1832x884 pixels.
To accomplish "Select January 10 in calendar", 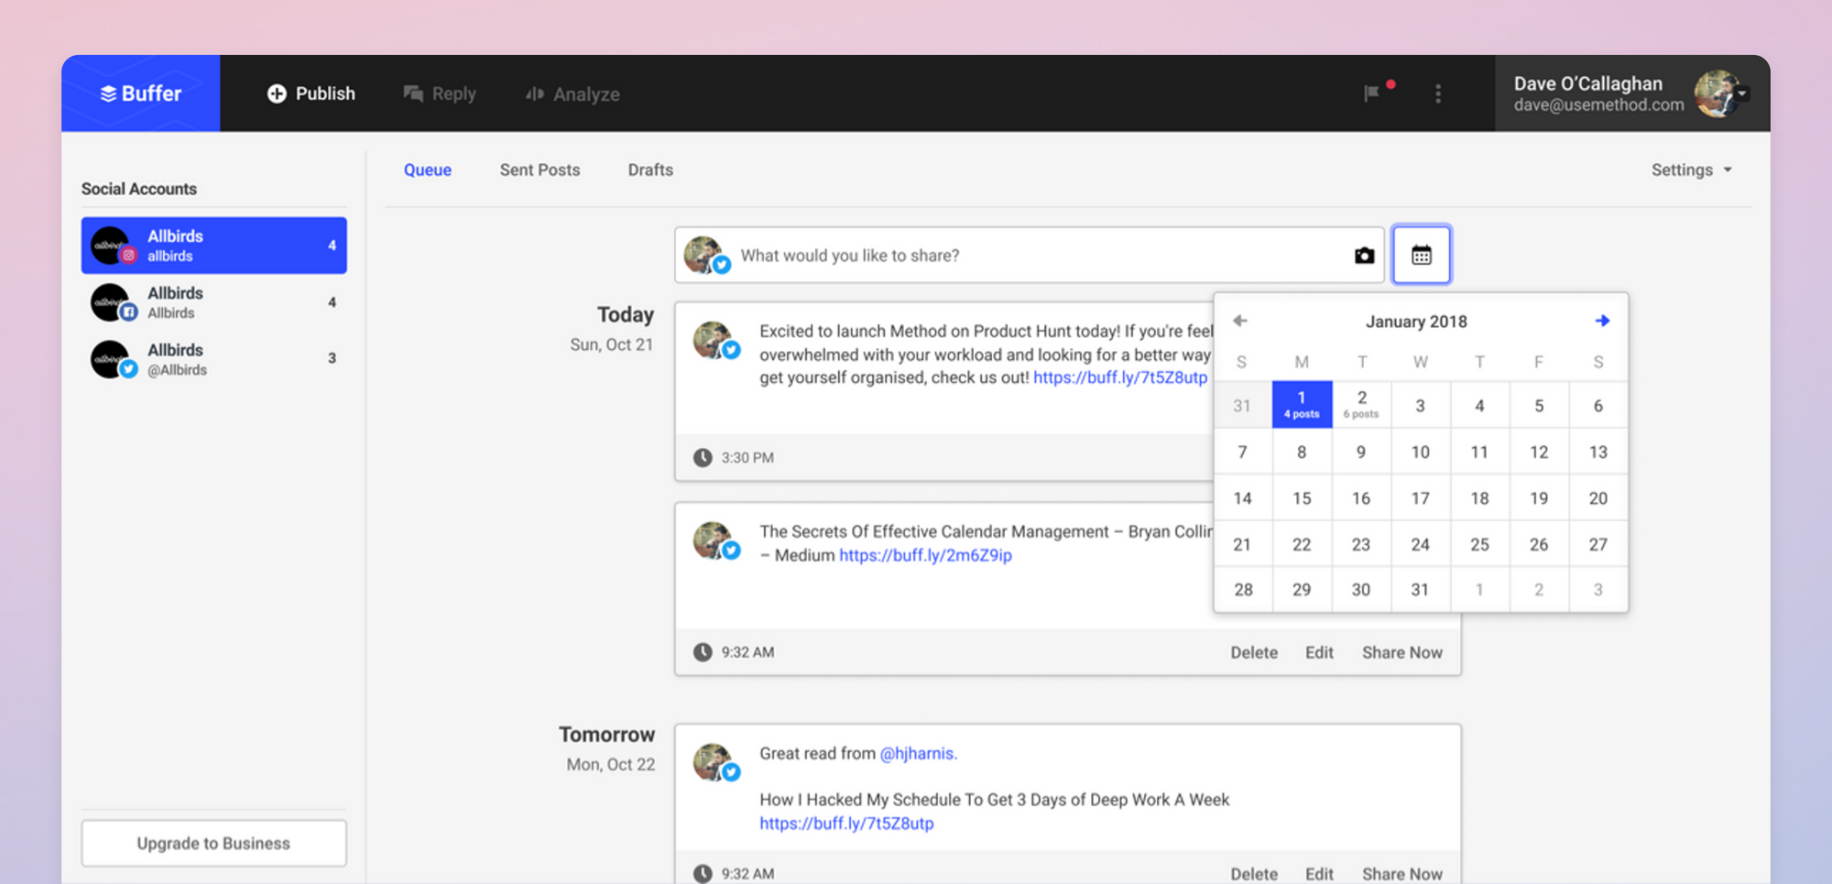I will (x=1420, y=452).
